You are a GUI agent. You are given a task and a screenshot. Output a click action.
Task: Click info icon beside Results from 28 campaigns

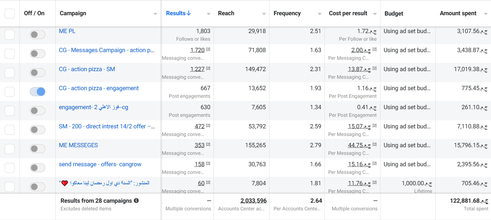coord(136,201)
